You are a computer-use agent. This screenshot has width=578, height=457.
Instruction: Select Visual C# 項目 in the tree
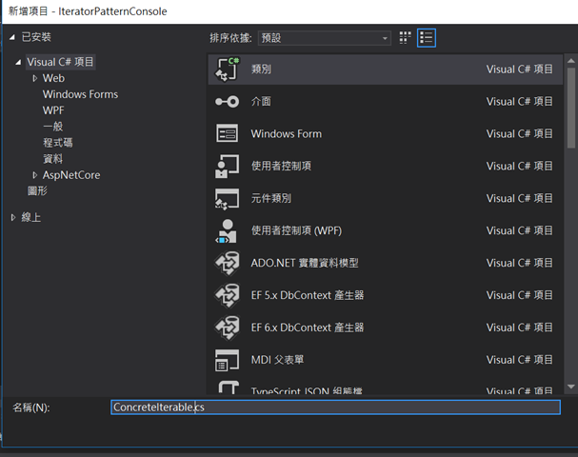[x=60, y=62]
